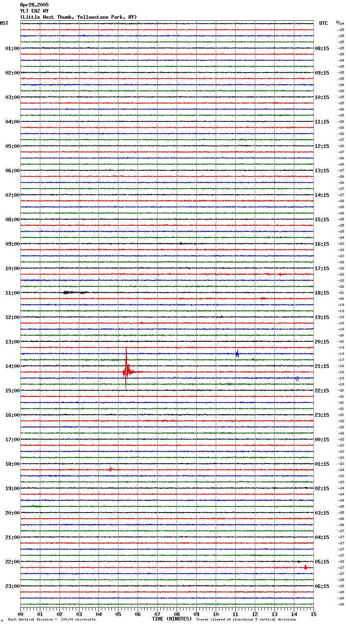Select the 23:00 MST time label
Image resolution: width=346 pixels, height=625 pixels.
pyautogui.click(x=13, y=586)
